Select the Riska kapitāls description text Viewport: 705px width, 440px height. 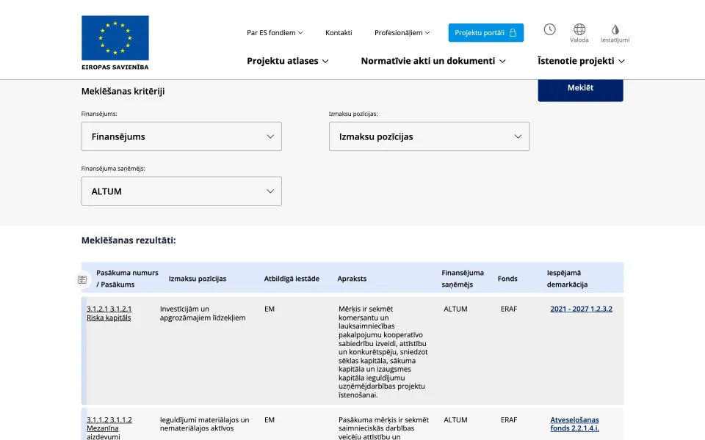[383, 352]
